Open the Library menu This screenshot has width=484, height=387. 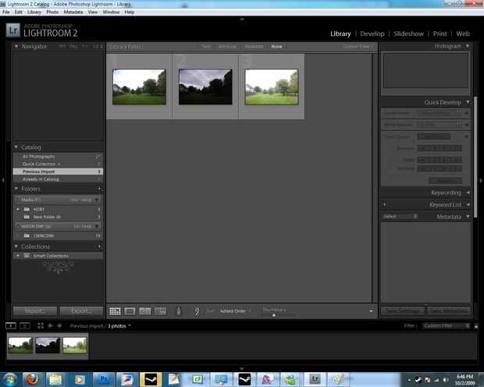click(34, 12)
